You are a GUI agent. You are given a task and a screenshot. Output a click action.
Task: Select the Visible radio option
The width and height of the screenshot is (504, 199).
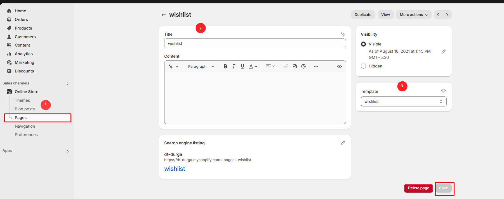(364, 44)
